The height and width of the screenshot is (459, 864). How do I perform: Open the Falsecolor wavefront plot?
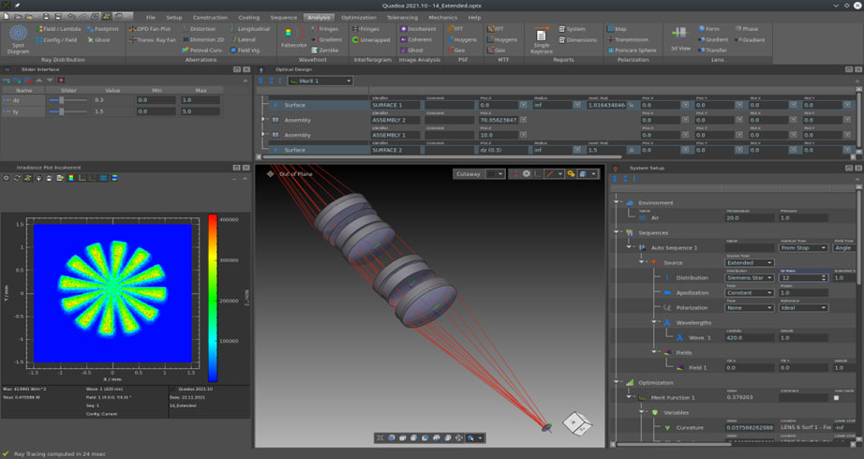(293, 39)
